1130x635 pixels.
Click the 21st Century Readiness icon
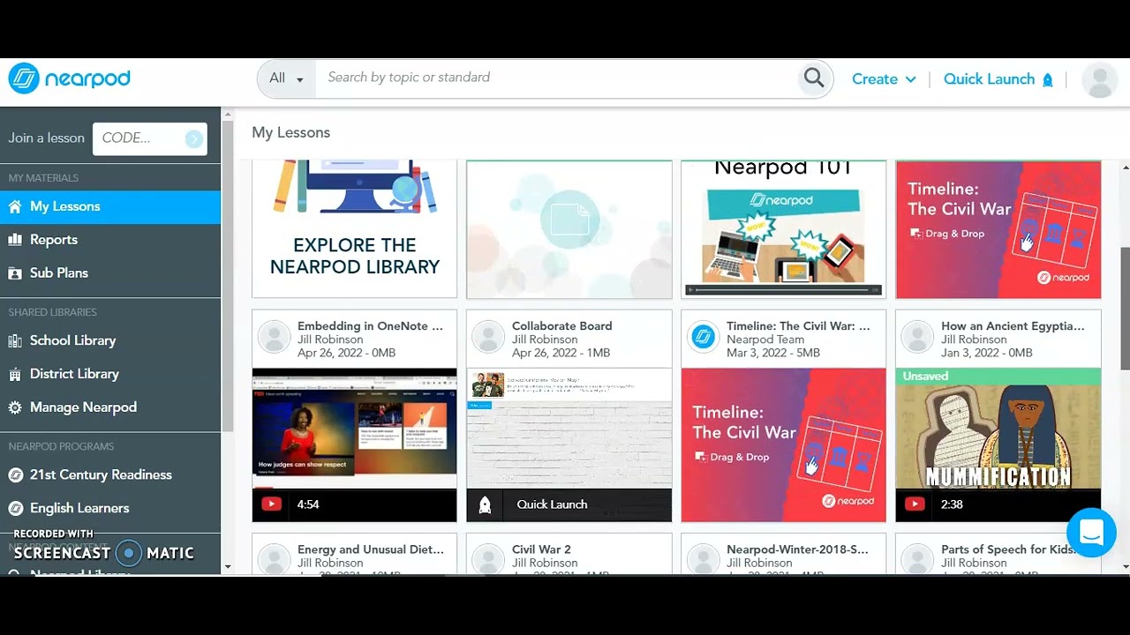pos(15,474)
